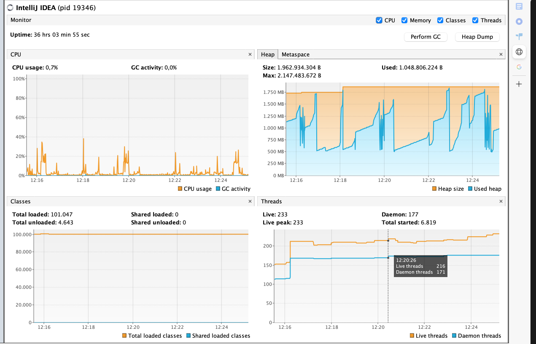Click the daemon threads marker dot on chart

pyautogui.click(x=388, y=258)
